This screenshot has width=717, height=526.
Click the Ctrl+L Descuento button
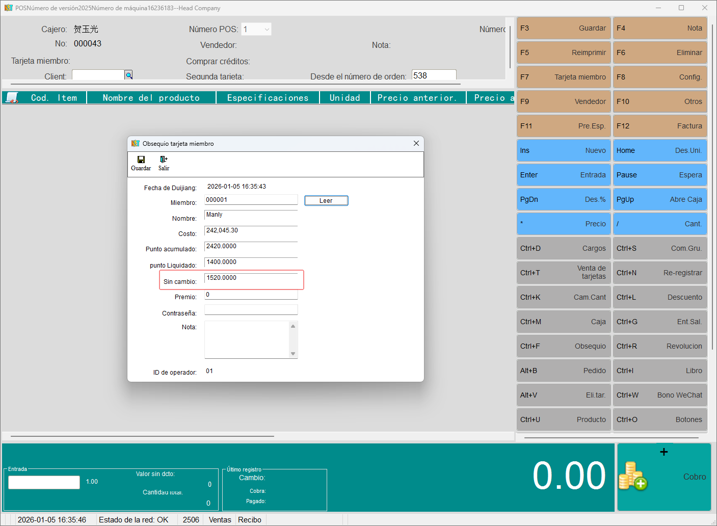tap(659, 297)
